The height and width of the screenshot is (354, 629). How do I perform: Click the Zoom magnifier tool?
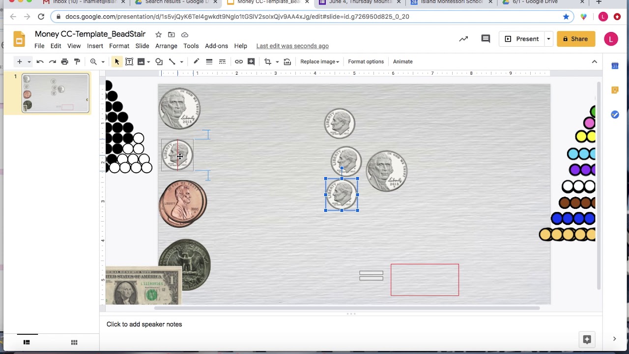93,61
